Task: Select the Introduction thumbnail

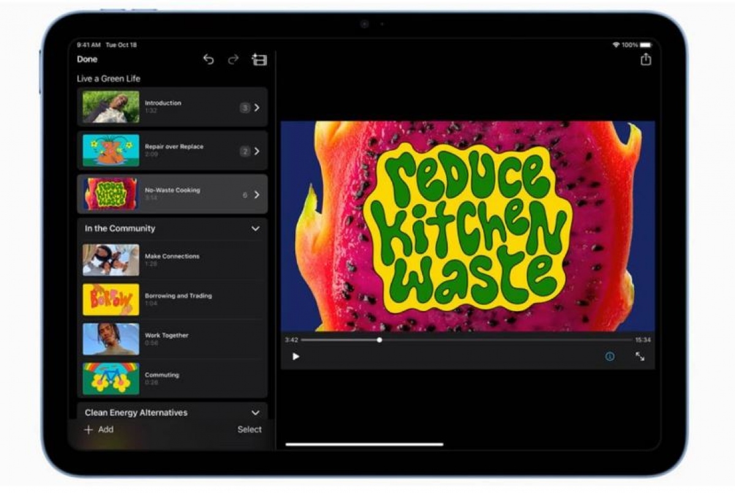Action: [x=111, y=107]
